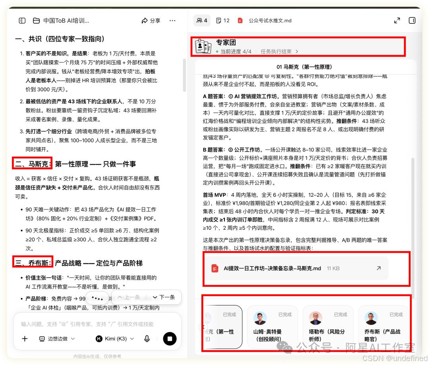Open AI提效一日工作坊-决策备忘录-马斯克.md file
Image resolution: width=429 pixels, height=365 pixels.
pos(297,269)
